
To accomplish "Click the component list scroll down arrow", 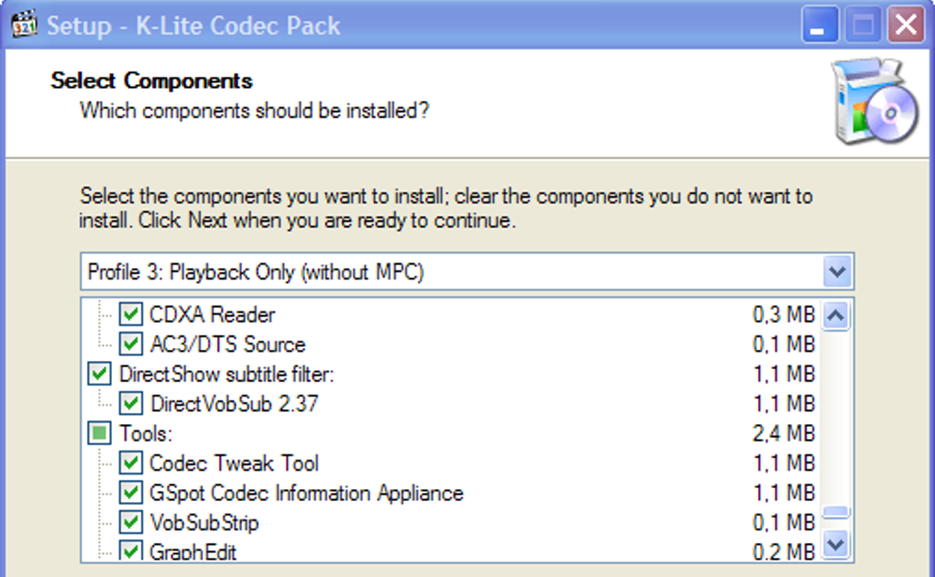I will pos(836,544).
